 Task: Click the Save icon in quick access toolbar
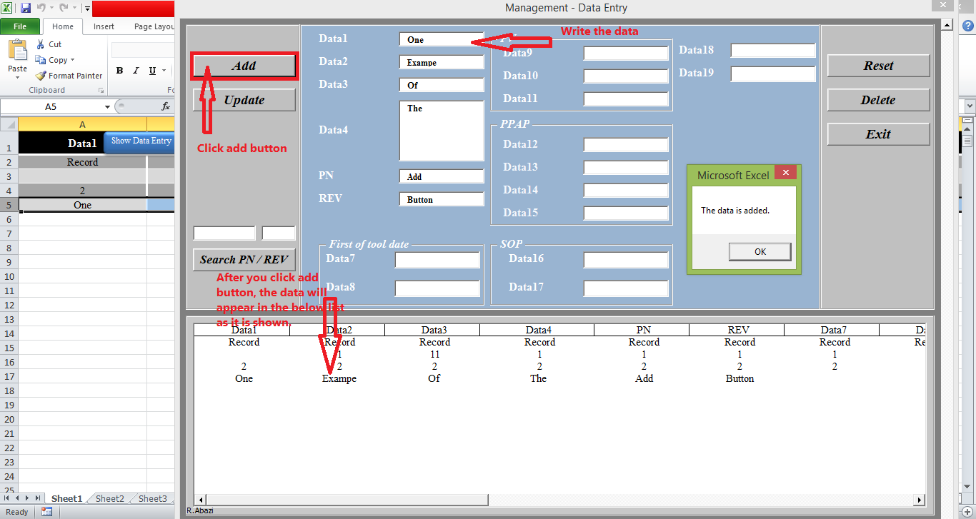tap(26, 8)
